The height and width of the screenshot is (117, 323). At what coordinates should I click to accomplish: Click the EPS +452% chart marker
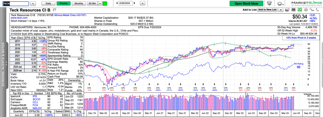(x=195, y=89)
